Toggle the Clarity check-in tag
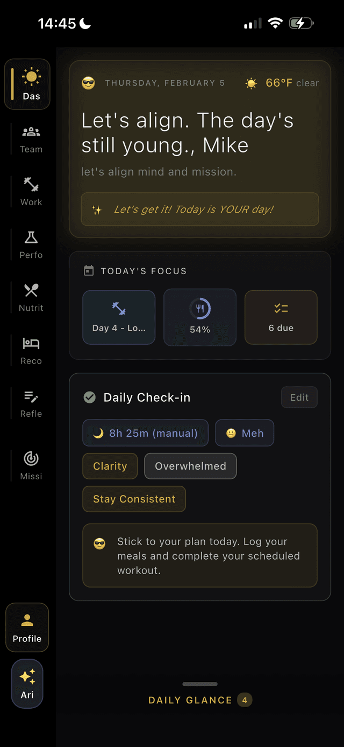This screenshot has width=344, height=747. click(110, 466)
